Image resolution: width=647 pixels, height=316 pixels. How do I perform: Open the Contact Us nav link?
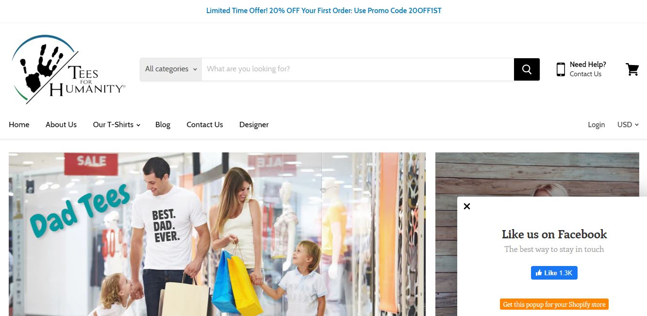pos(205,125)
